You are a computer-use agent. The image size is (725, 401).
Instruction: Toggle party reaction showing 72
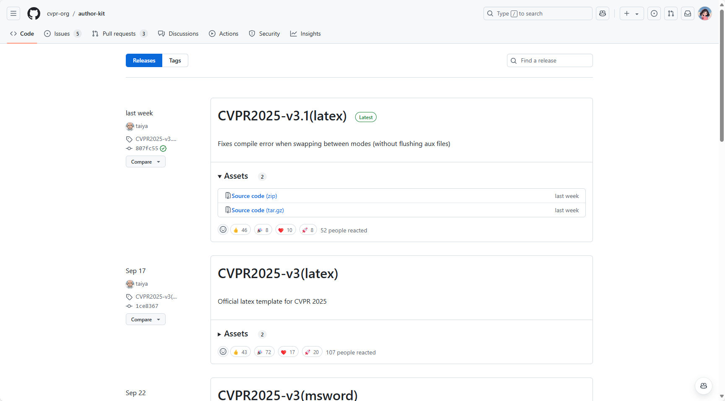pos(264,352)
